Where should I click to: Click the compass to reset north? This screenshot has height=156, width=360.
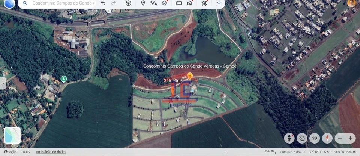(x=327, y=138)
